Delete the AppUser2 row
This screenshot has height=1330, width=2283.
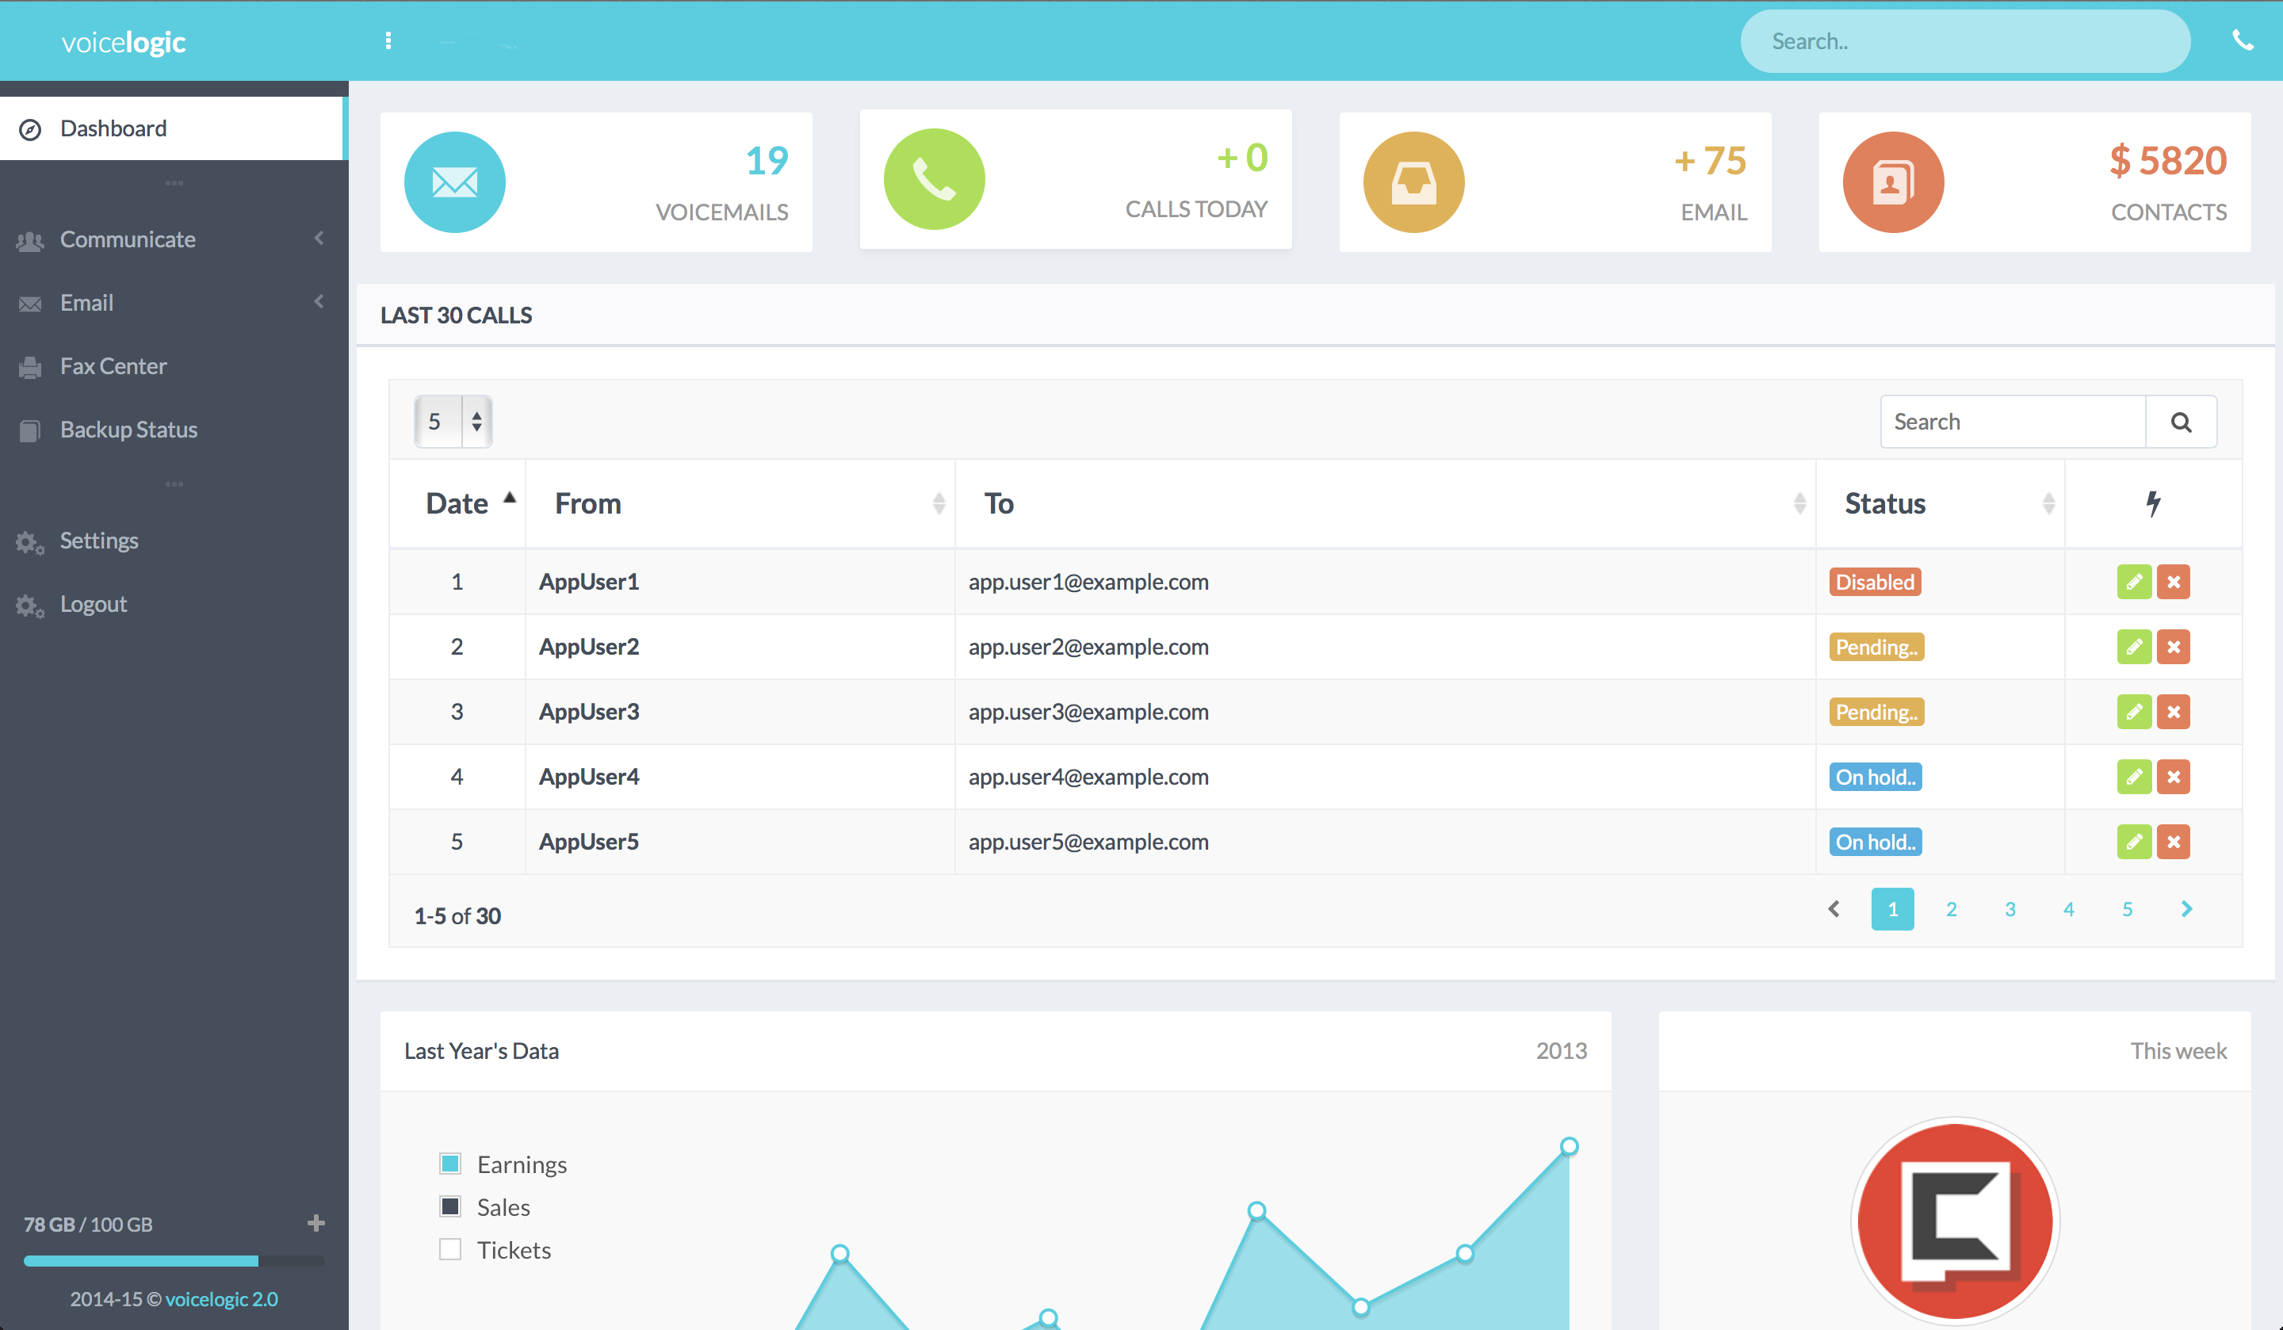2173,647
